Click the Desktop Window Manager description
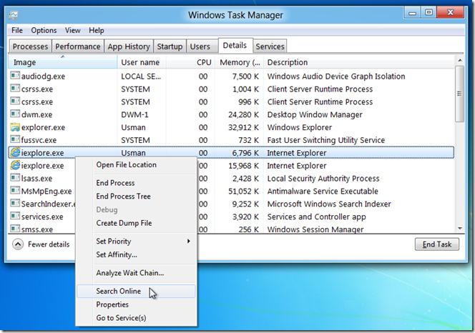Screen dimensions: 475x333 [315, 115]
